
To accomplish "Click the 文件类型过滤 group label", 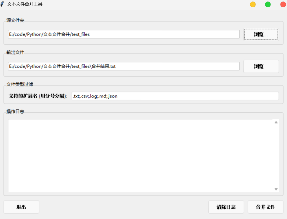I will [20, 84].
